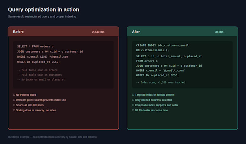The image size is (246, 144).
Task: Click the Before 'JOIN customers c ON c.id = o.customer_id' line
Action: point(50,52)
